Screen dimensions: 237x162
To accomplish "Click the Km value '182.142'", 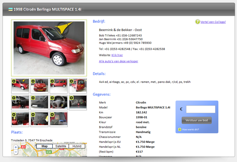I will pos(141,112).
